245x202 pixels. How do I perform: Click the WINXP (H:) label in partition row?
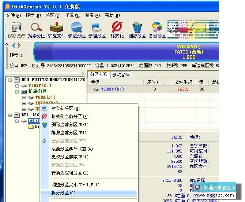tap(112, 89)
